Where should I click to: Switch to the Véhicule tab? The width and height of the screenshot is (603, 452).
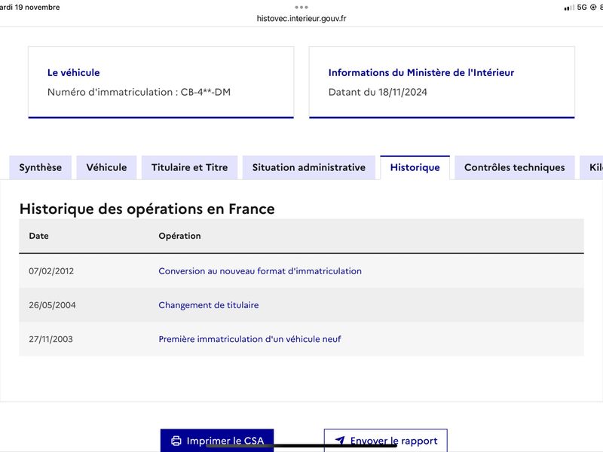tap(106, 167)
